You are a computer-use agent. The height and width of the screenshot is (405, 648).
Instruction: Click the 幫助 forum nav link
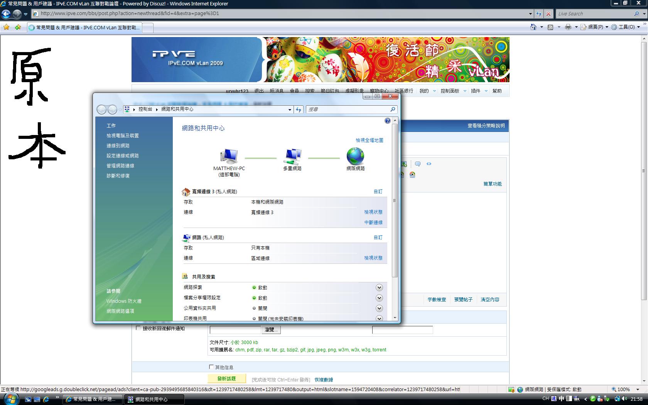click(497, 91)
